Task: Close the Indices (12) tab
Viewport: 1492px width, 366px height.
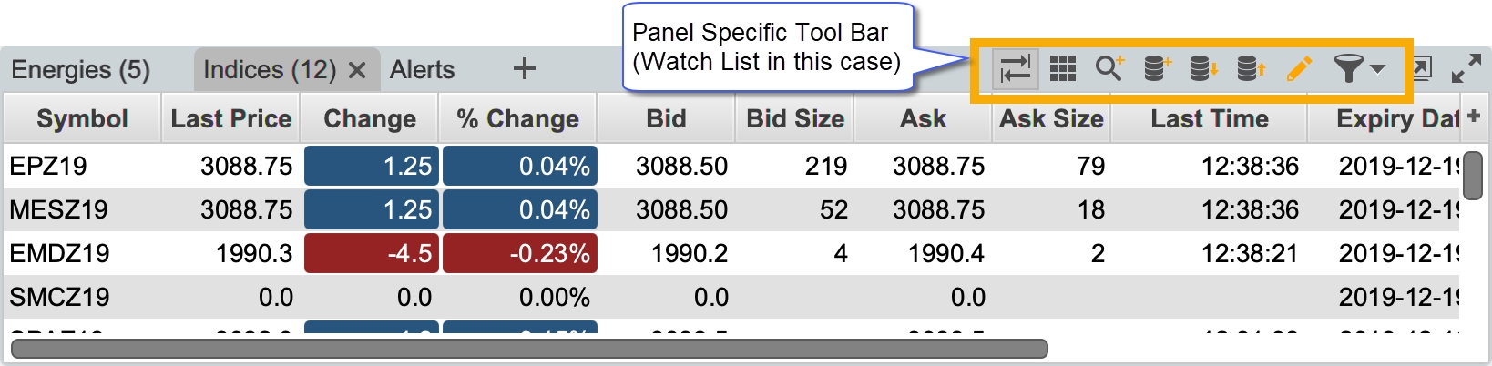Action: pyautogui.click(x=357, y=70)
